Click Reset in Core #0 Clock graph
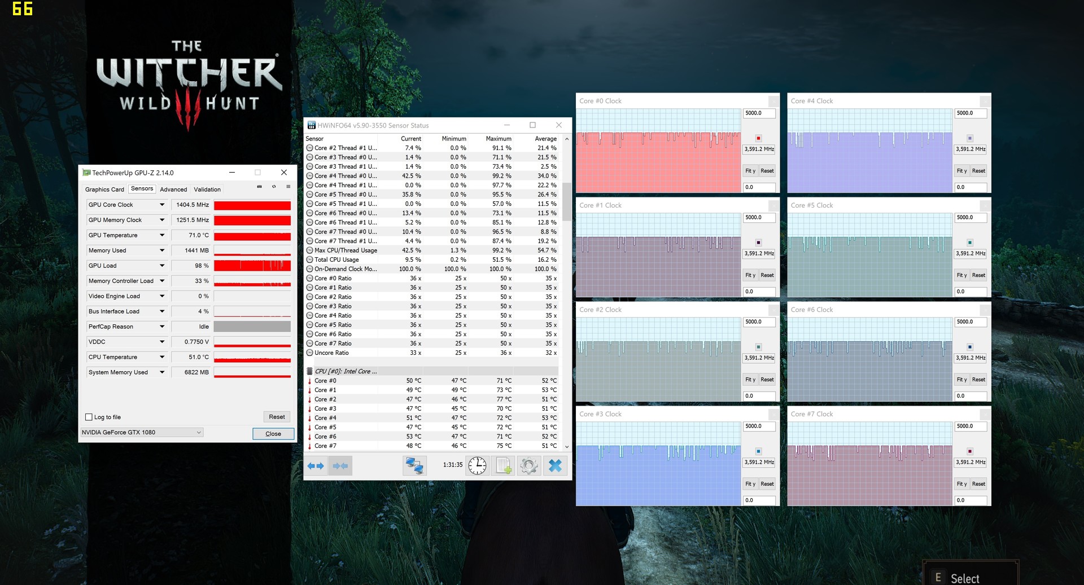Viewport: 1084px width, 585px height. pyautogui.click(x=767, y=171)
